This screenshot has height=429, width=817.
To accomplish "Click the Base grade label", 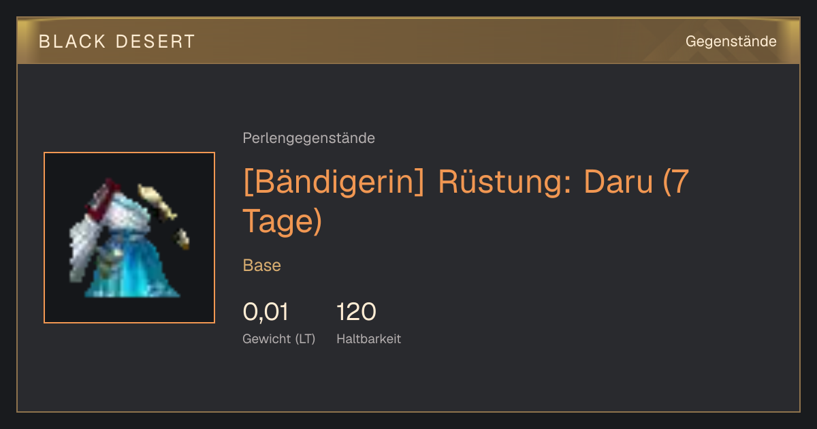I will [262, 266].
